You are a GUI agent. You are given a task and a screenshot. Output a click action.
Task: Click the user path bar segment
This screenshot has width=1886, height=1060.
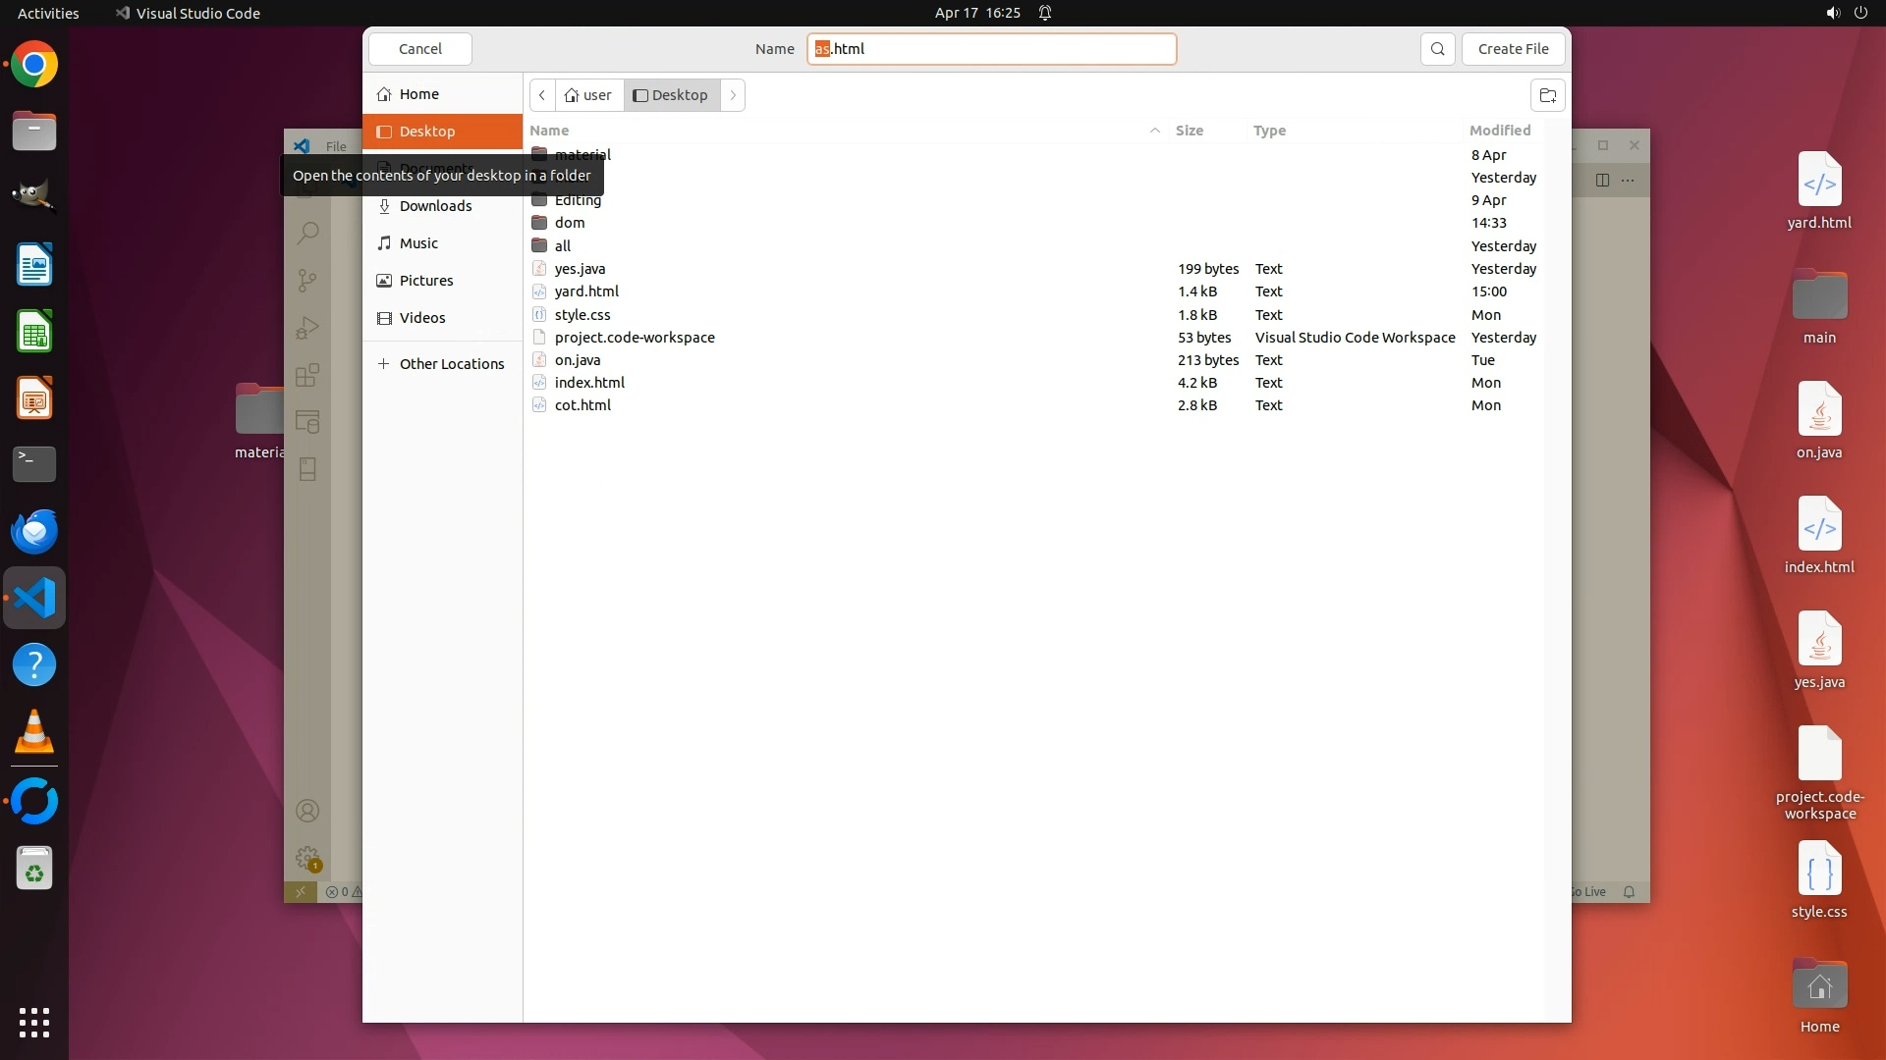[588, 95]
